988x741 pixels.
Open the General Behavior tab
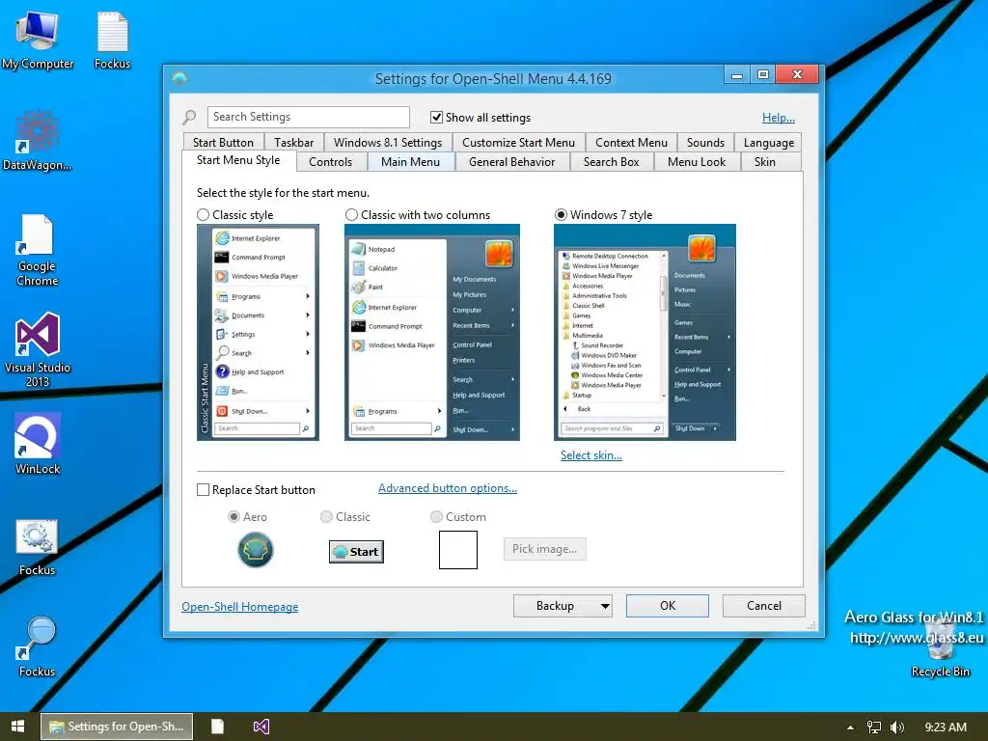pos(511,162)
